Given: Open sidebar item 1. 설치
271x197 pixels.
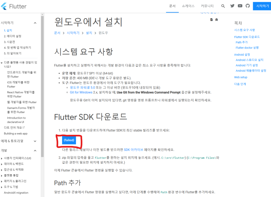Looking at the screenshot, I should tap(8, 30).
